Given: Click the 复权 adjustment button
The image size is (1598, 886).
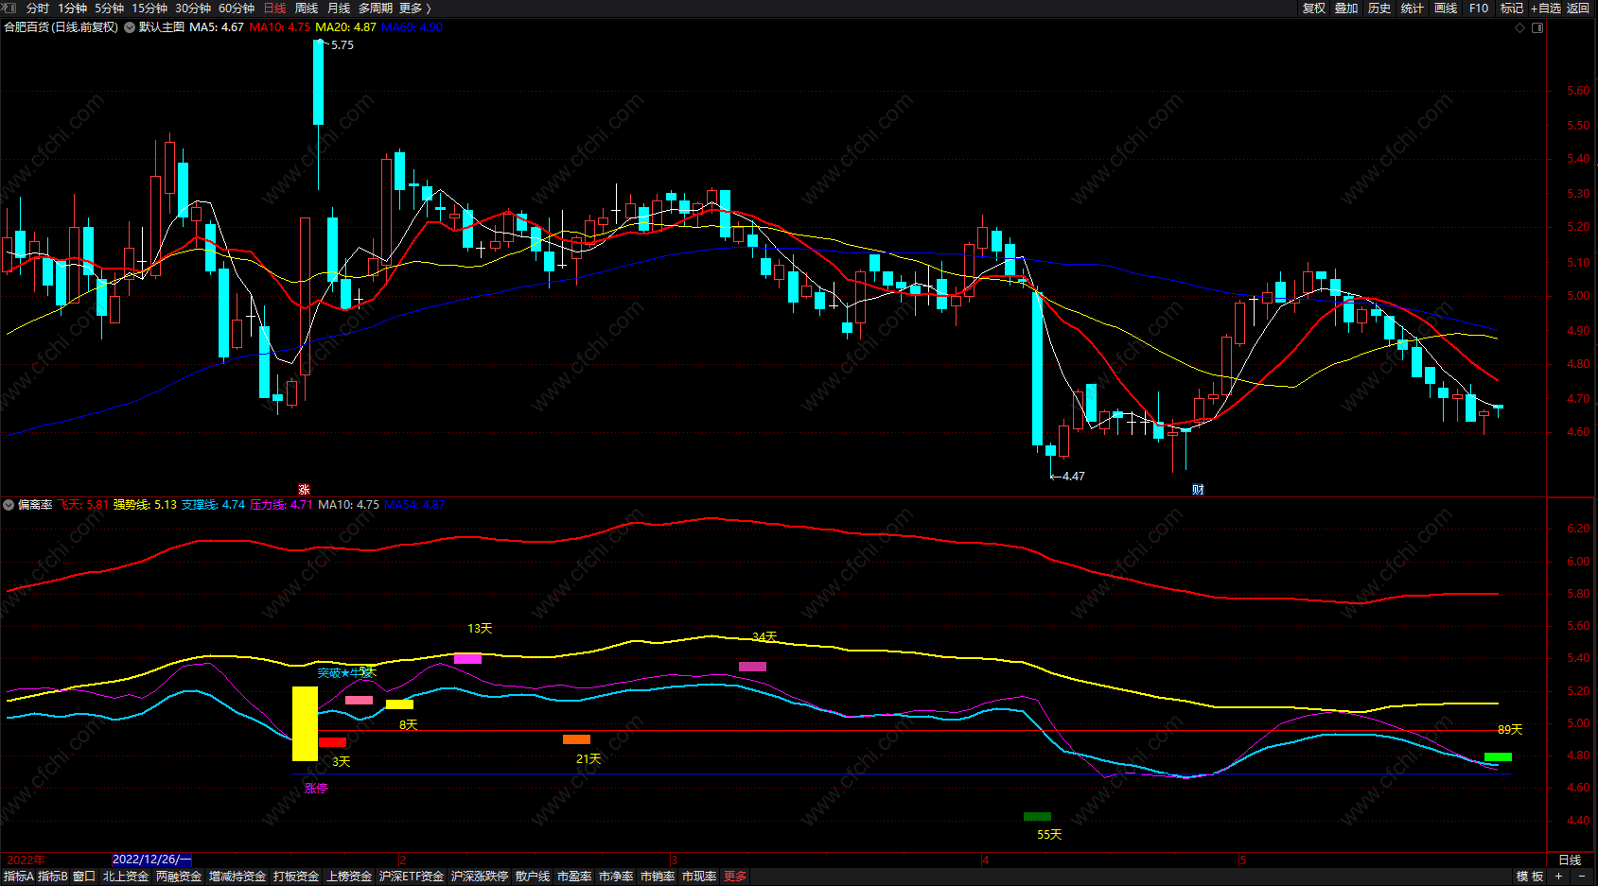Looking at the screenshot, I should pos(1313,8).
